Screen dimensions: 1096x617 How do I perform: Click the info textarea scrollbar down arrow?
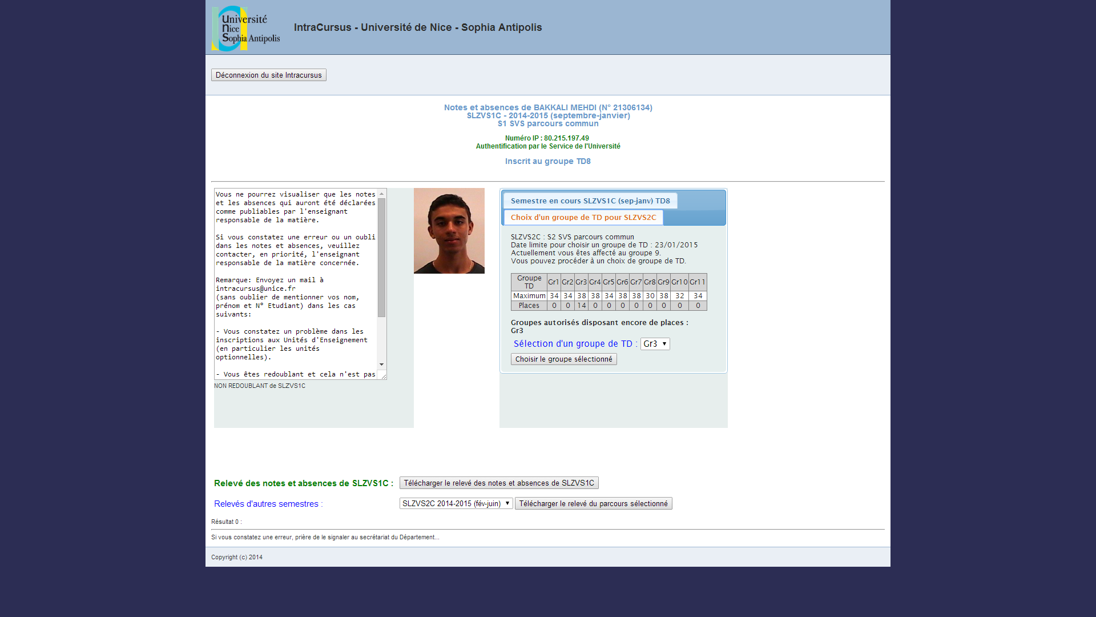click(381, 364)
